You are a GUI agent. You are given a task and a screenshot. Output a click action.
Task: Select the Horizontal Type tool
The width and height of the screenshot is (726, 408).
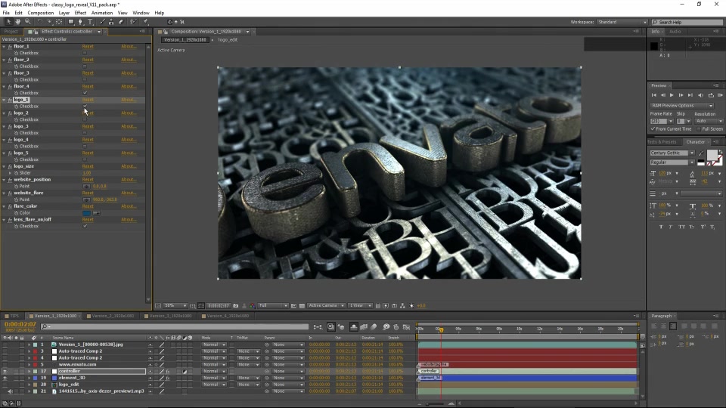point(90,22)
